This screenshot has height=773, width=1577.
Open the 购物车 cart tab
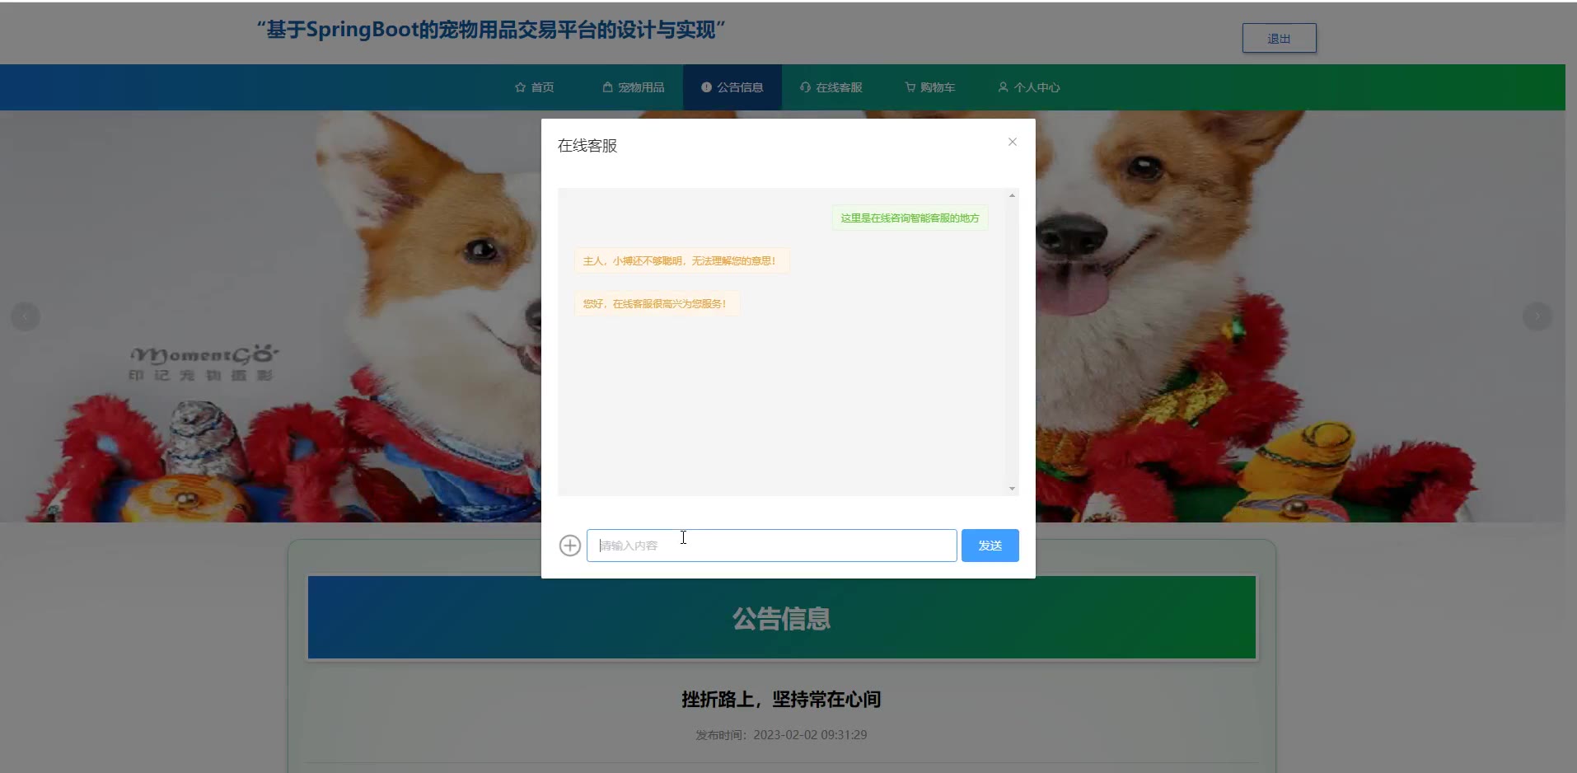[x=930, y=87]
